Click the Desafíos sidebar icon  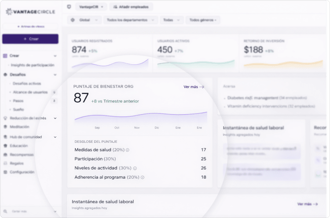click(x=5, y=74)
